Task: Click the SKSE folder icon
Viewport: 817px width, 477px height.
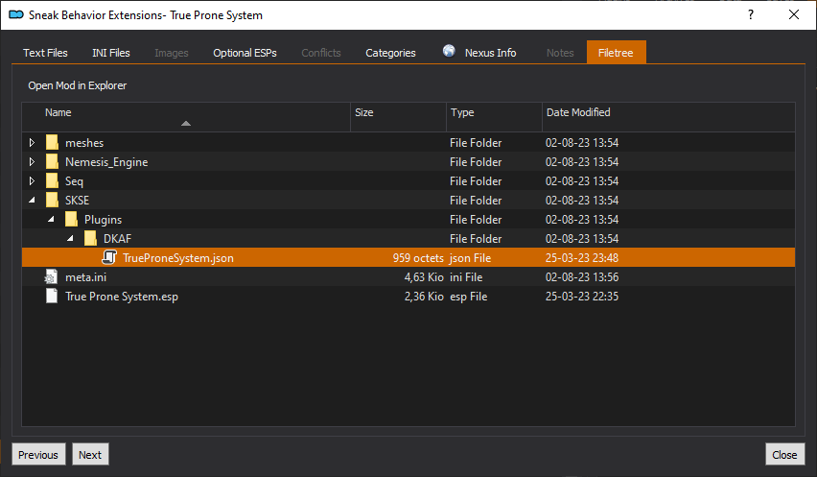Action: 52,201
